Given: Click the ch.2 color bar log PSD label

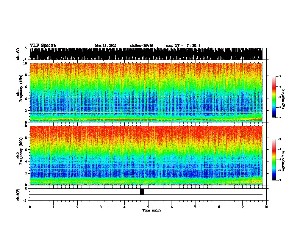Looking at the screenshot, I should coord(284,161).
